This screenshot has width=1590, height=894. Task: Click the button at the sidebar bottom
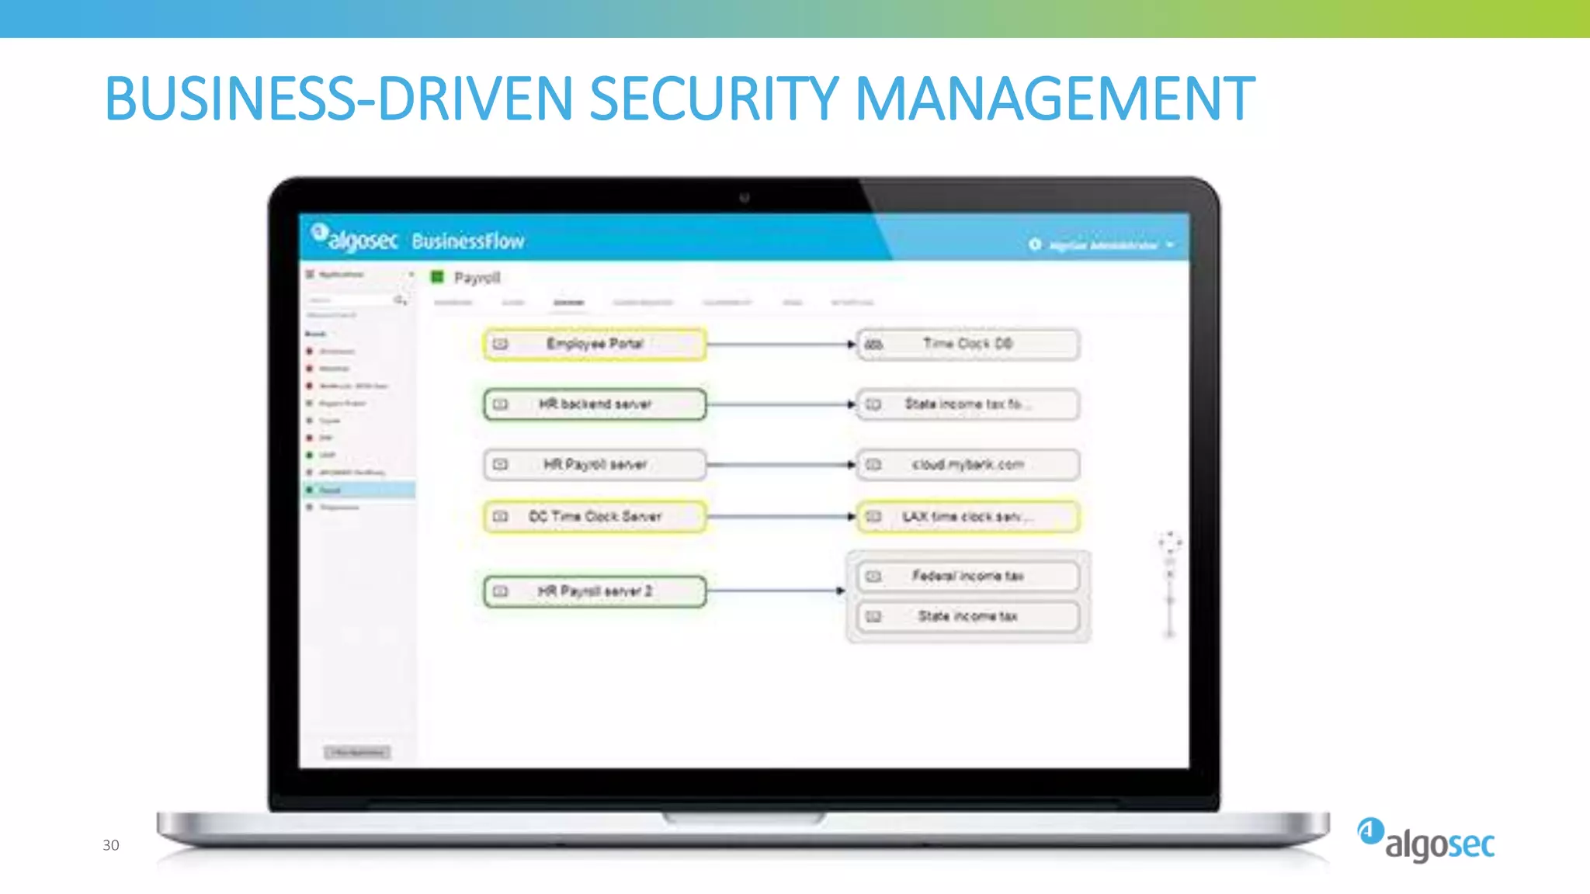357,753
